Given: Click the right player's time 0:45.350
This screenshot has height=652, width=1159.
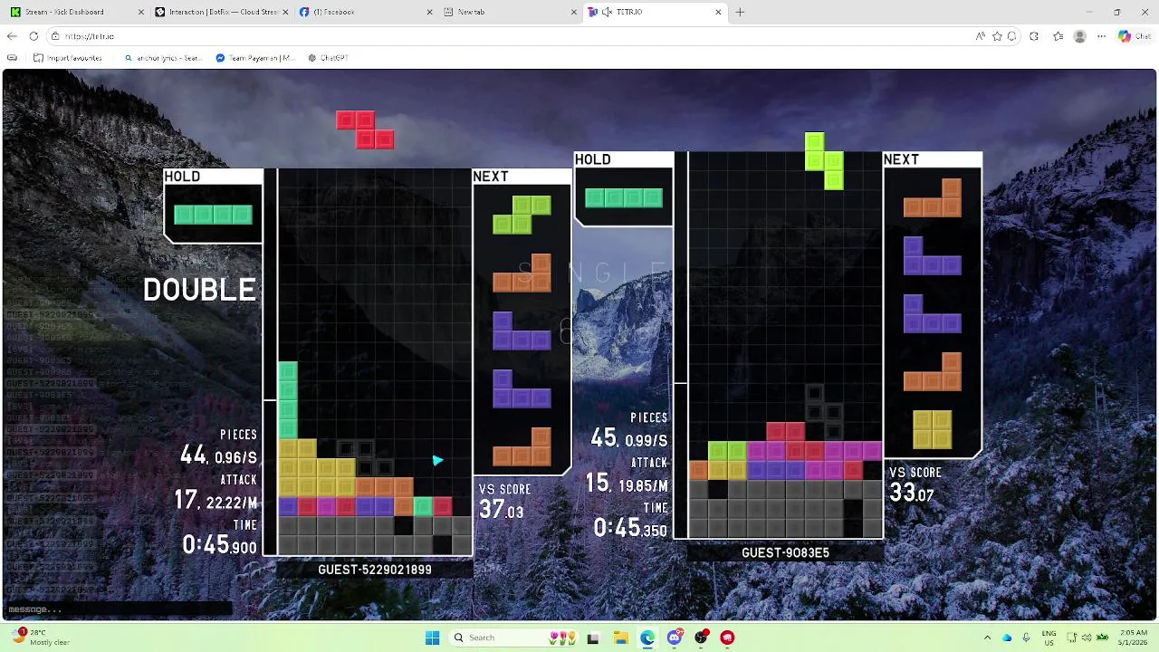Looking at the screenshot, I should 630,528.
